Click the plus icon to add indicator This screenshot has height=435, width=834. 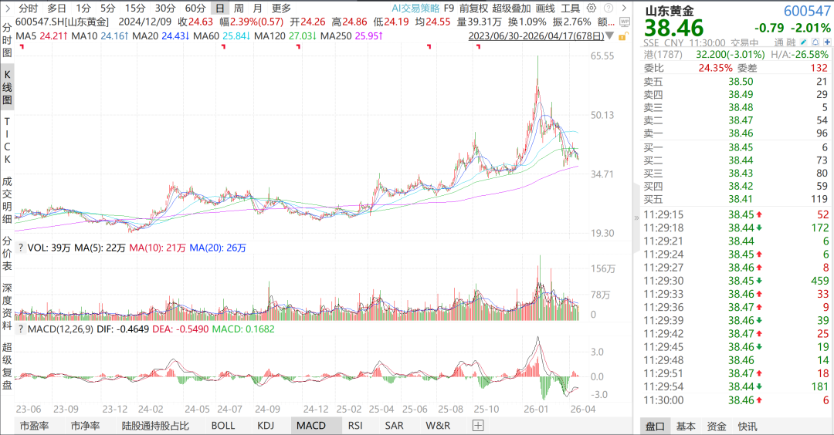[479, 425]
